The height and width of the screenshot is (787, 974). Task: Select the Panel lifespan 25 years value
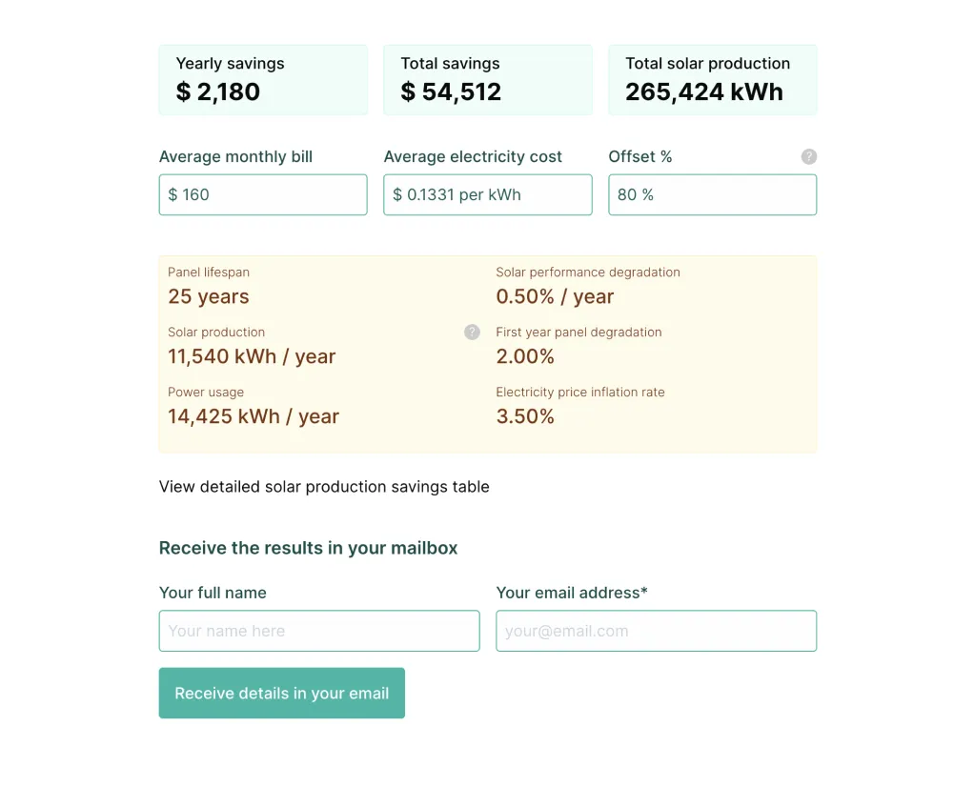click(x=209, y=297)
